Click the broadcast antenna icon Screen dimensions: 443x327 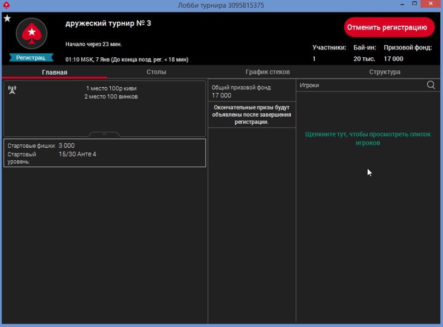[12, 89]
